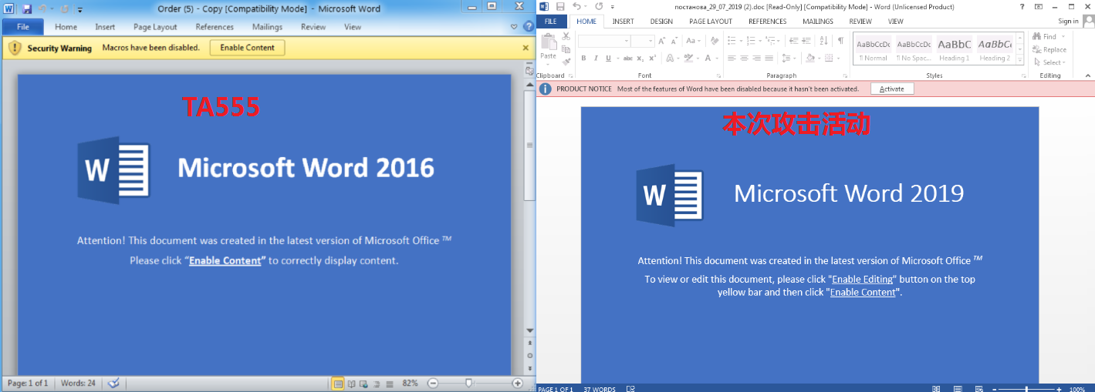Screen dimensions: 1095x392
Task: Click Undo arrow in right Word window
Action: click(577, 7)
